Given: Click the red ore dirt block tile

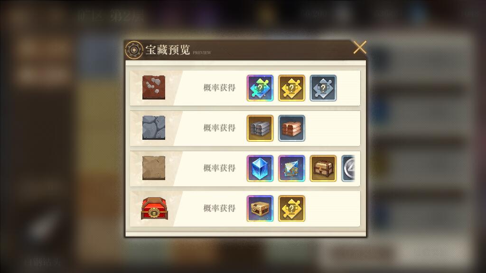Looking at the screenshot, I should (154, 88).
